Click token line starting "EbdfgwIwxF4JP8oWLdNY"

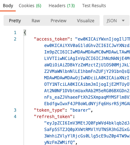(x=87, y=104)
